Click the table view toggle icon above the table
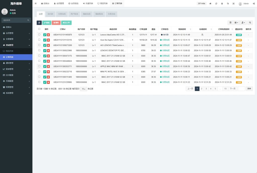The height and width of the screenshot is (173, 257). (x=230, y=23)
